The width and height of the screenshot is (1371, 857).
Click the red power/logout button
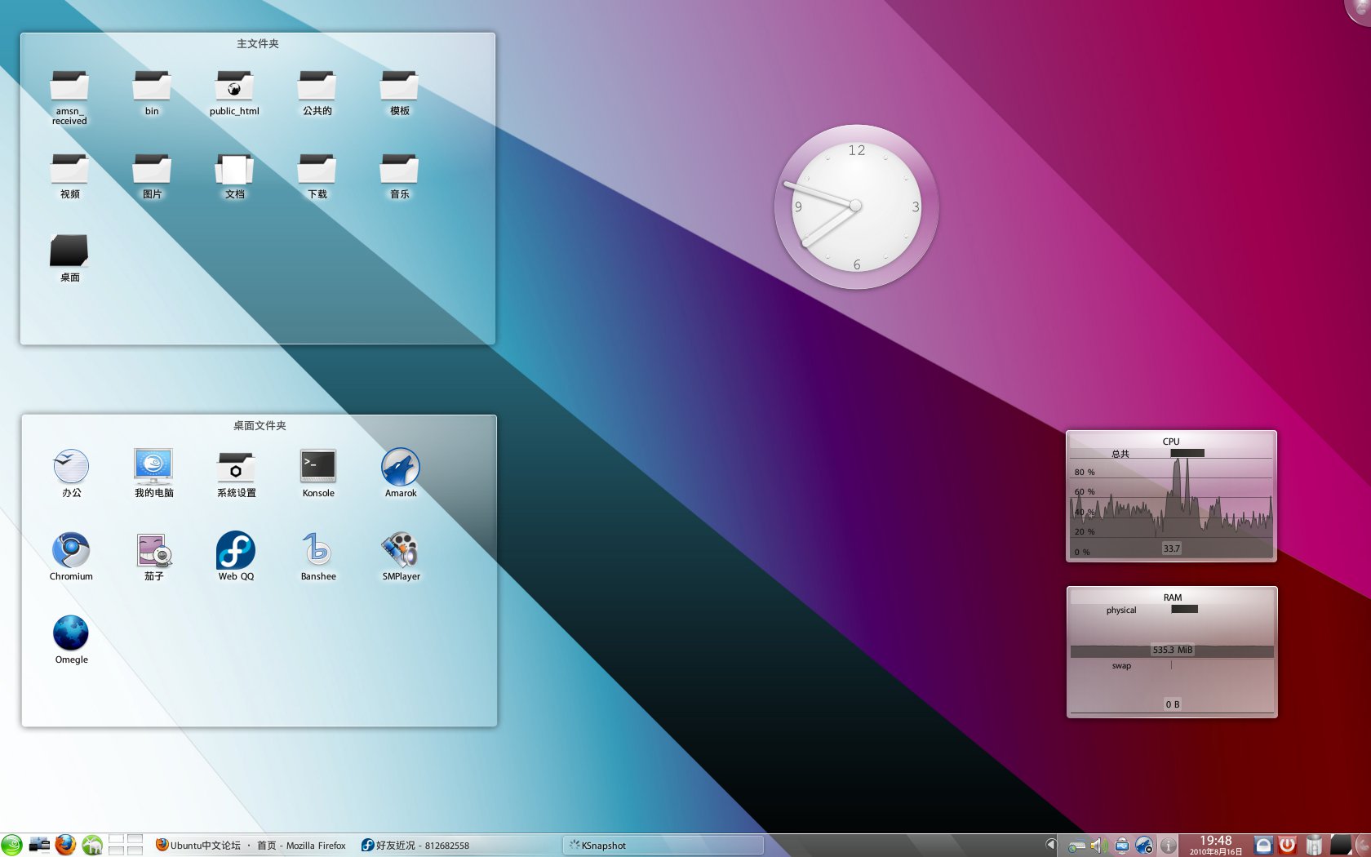pyautogui.click(x=1287, y=846)
